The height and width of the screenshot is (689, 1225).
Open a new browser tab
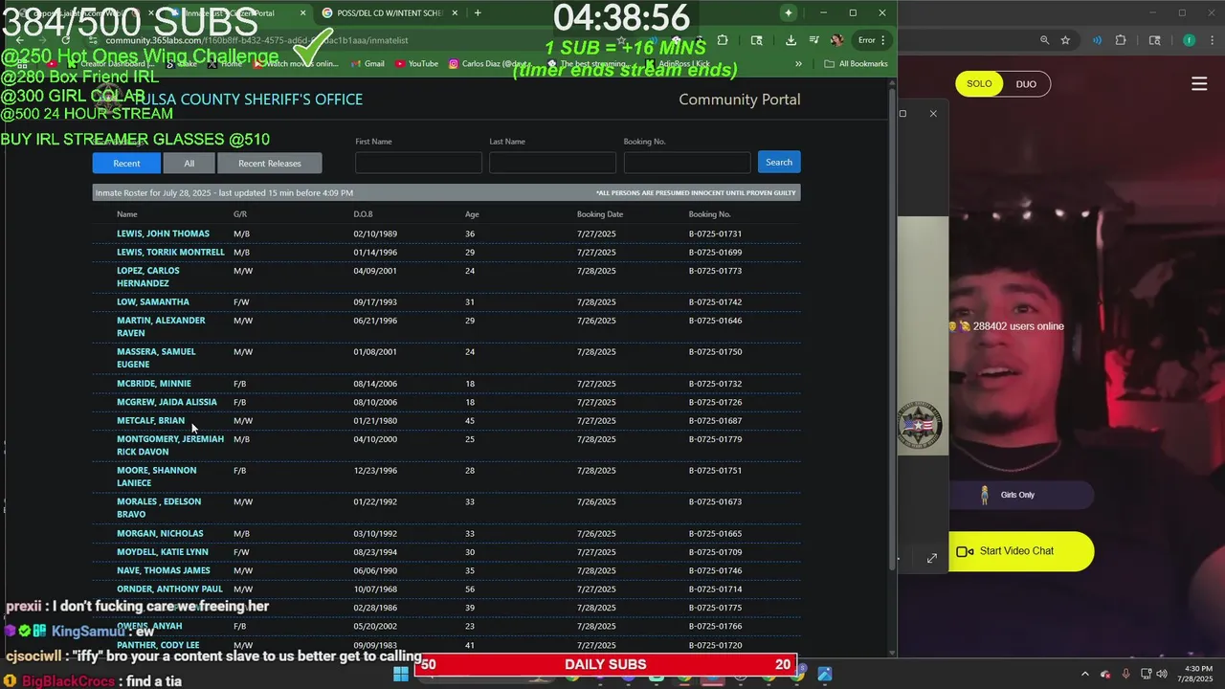tap(478, 13)
